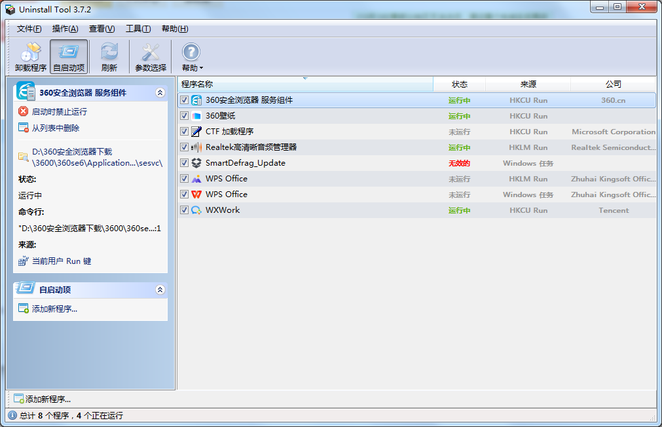This screenshot has height=427, width=662.
Task: Click the 360安全浏览器 服务组件 row icon
Action: [x=196, y=100]
